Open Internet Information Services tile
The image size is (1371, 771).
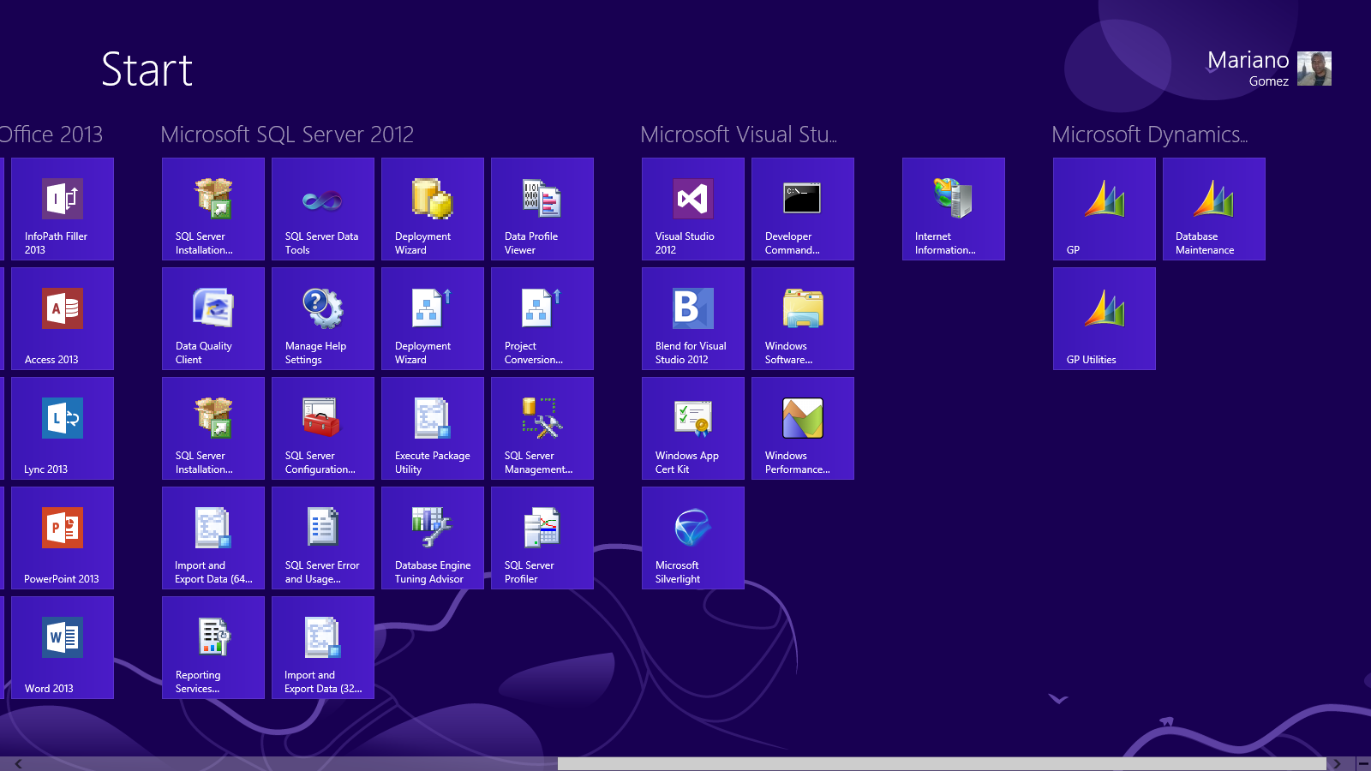pyautogui.click(x=953, y=209)
